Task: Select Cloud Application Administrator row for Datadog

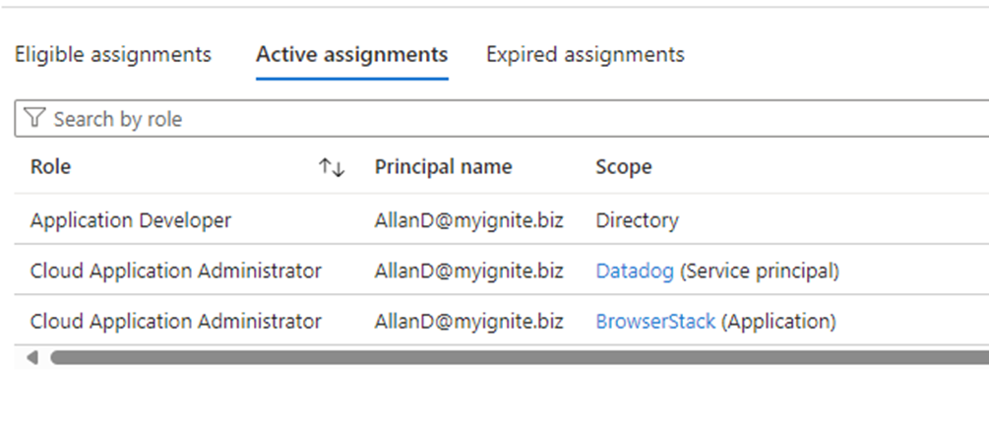Action: pyautogui.click(x=175, y=271)
